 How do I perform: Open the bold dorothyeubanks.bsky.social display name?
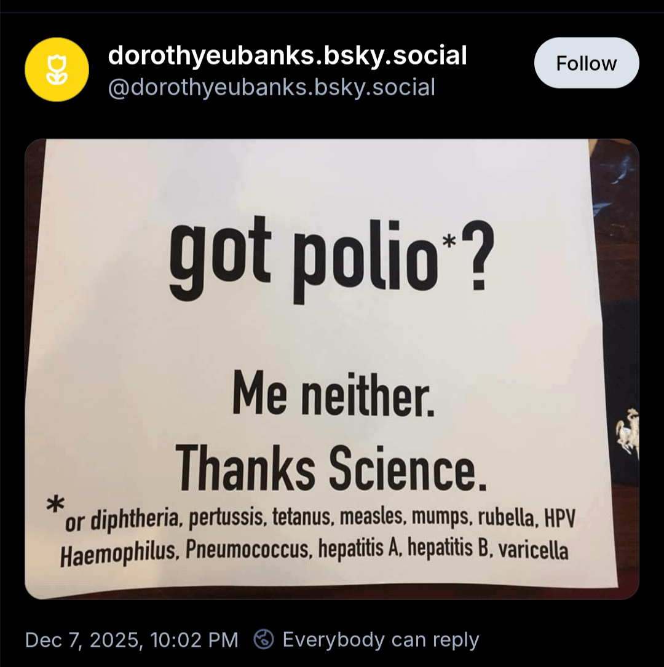pos(287,56)
